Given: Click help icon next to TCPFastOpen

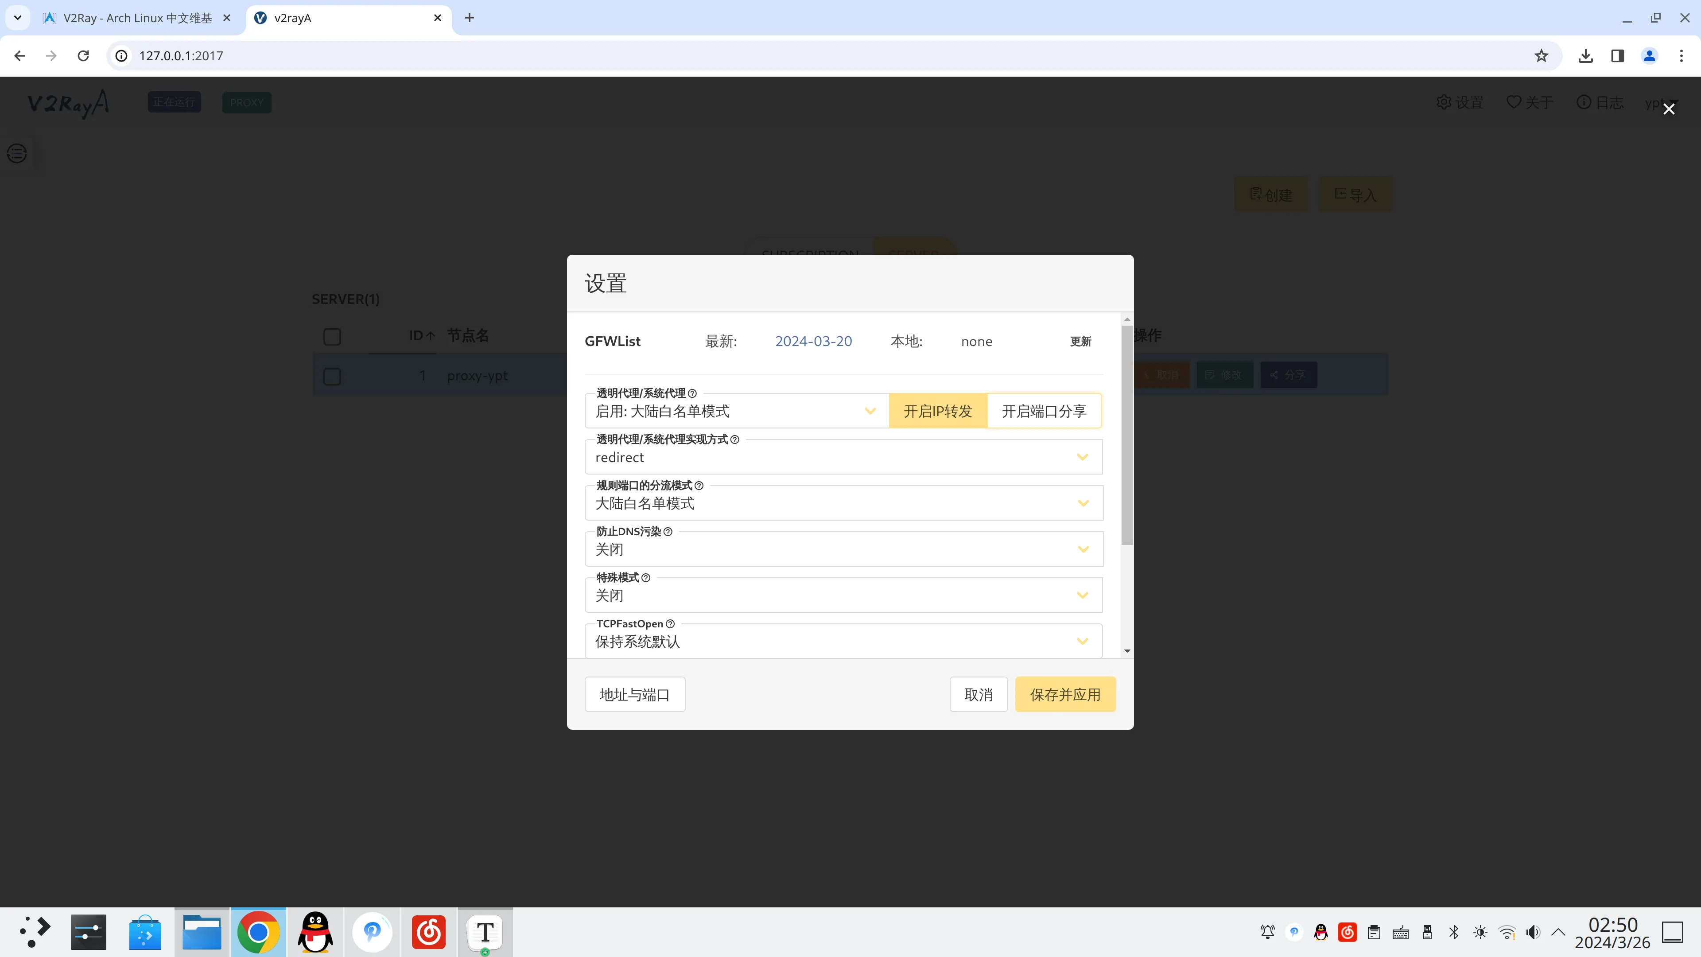Looking at the screenshot, I should pos(670,623).
